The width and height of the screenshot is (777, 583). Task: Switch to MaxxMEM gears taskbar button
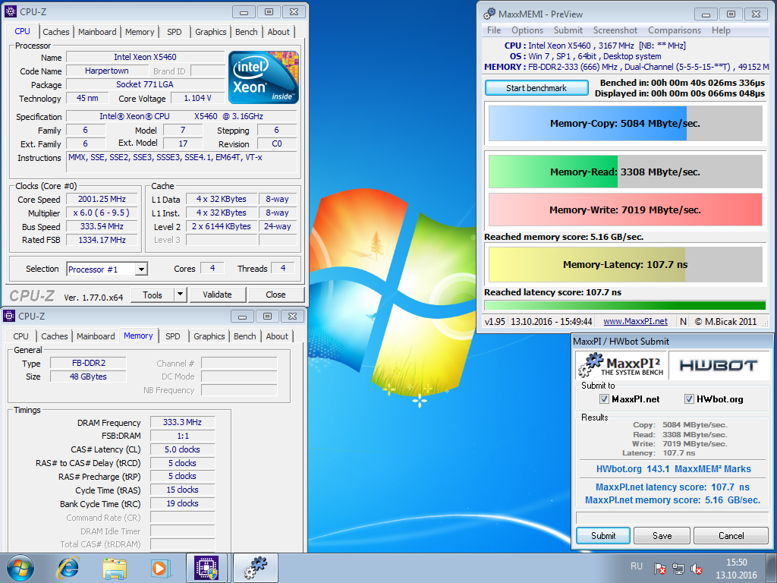pyautogui.click(x=256, y=568)
